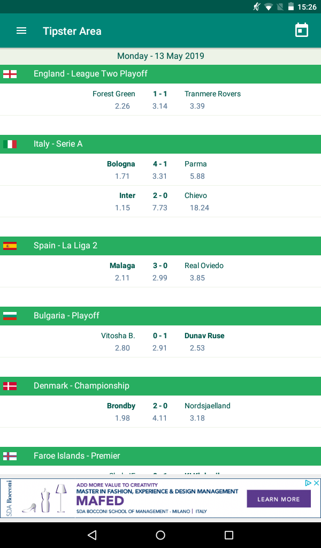Tap the Spain flag icon
Image resolution: width=321 pixels, height=548 pixels.
(x=10, y=246)
